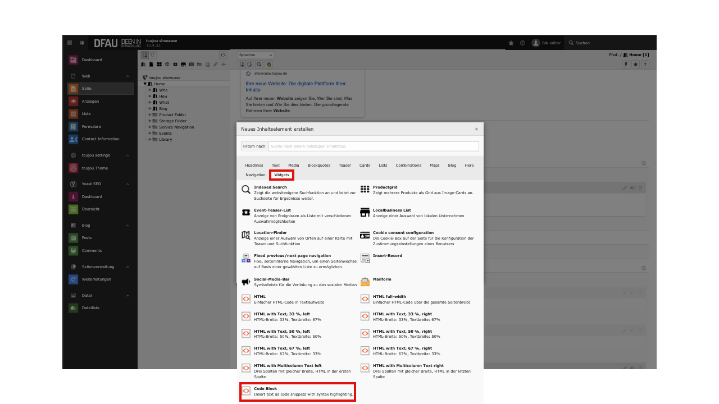719x404 pixels.
Task: Expand the Product Folder node
Action: [150, 115]
